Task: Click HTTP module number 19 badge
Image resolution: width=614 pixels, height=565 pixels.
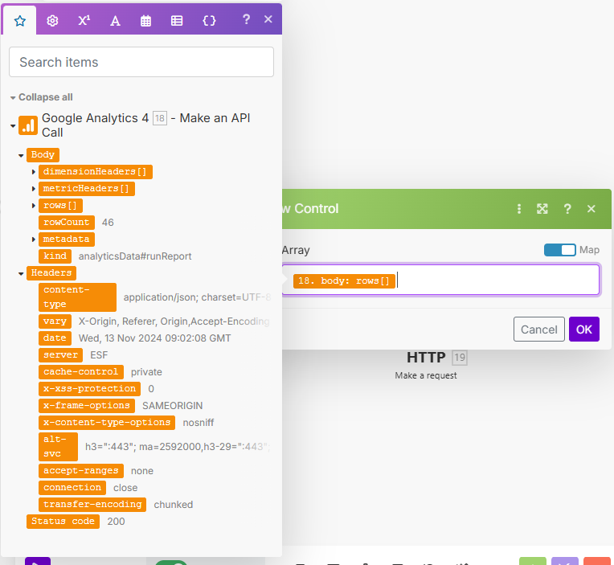Action: pyautogui.click(x=460, y=358)
